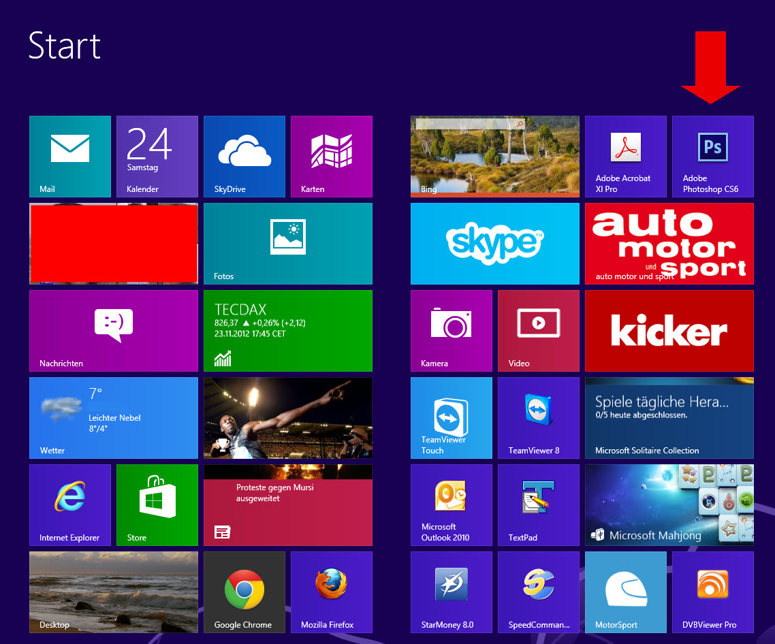
Task: Open the MotorSport helmet tile
Action: [626, 592]
